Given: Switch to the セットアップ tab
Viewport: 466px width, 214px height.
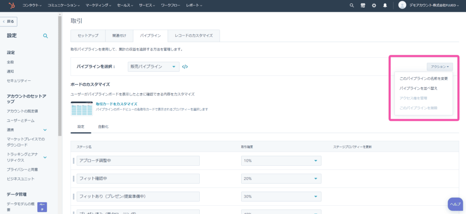Looking at the screenshot, I should (x=88, y=35).
